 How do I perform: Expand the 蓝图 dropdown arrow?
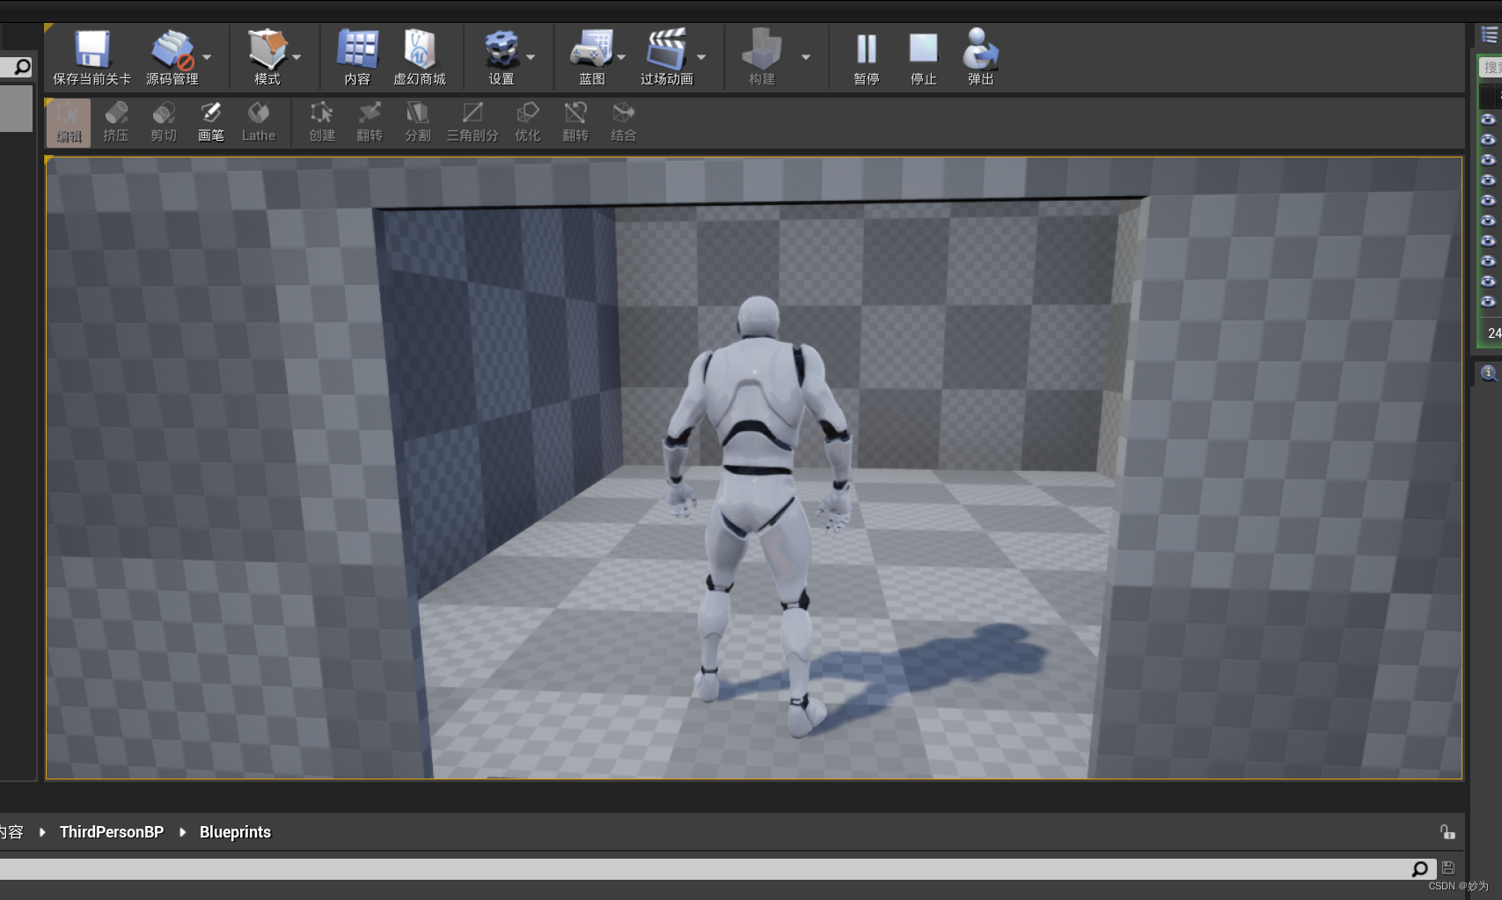pos(621,57)
